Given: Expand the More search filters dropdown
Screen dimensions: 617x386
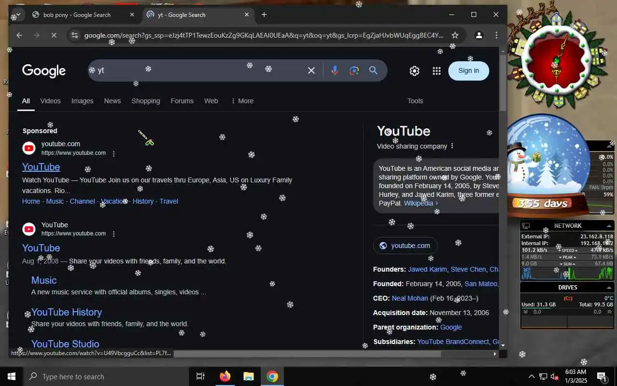Looking at the screenshot, I should pyautogui.click(x=242, y=101).
